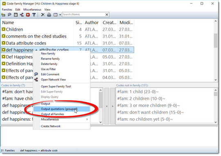
Task: Choose 'Output' from context menu
Action: [x=61, y=104]
